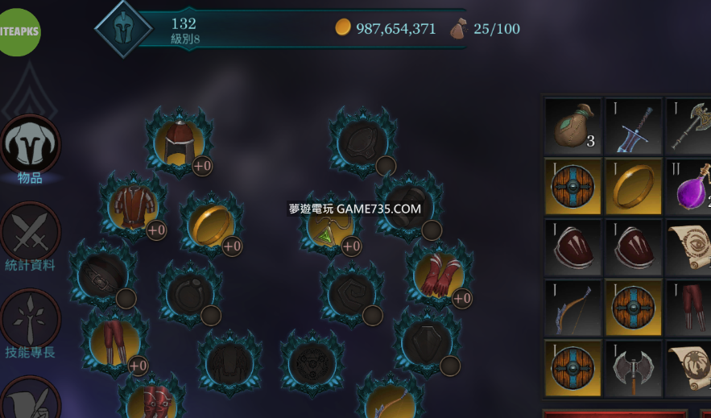711x418 pixels.
Task: Click the equipped gold ring slot
Action: [211, 225]
